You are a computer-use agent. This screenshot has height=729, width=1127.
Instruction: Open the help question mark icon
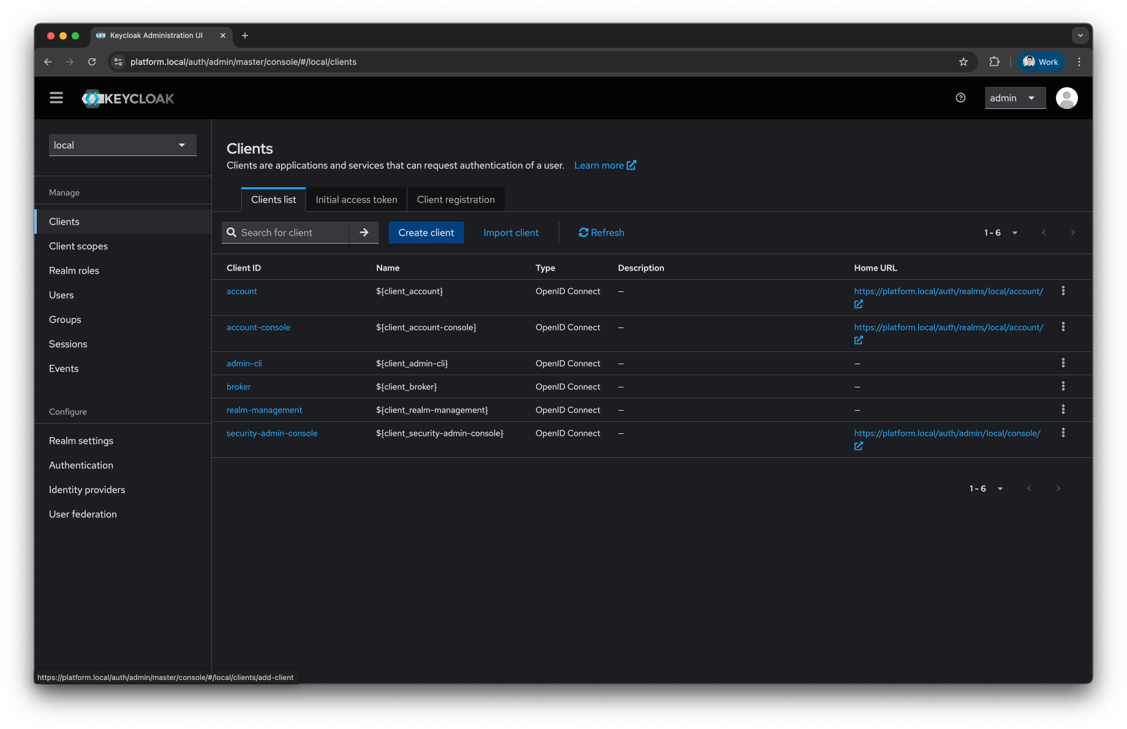[960, 97]
